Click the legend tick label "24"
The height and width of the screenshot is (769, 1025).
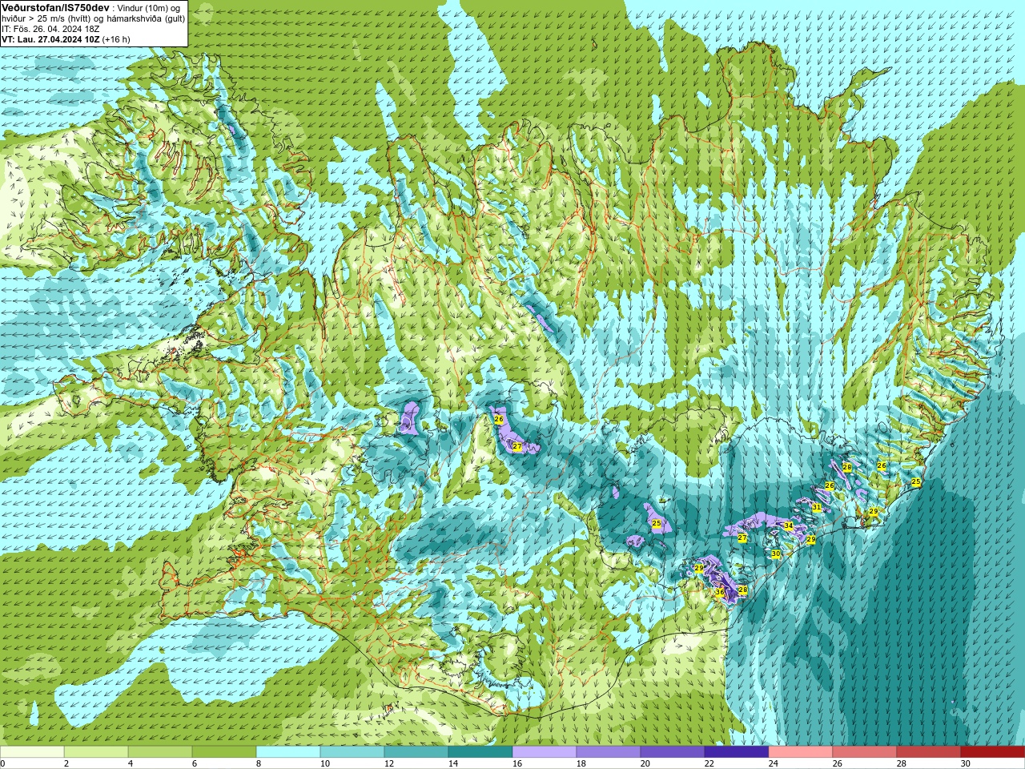point(774,763)
